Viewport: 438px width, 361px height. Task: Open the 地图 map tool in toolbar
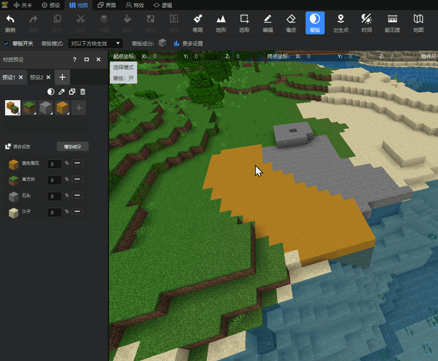pyautogui.click(x=418, y=23)
